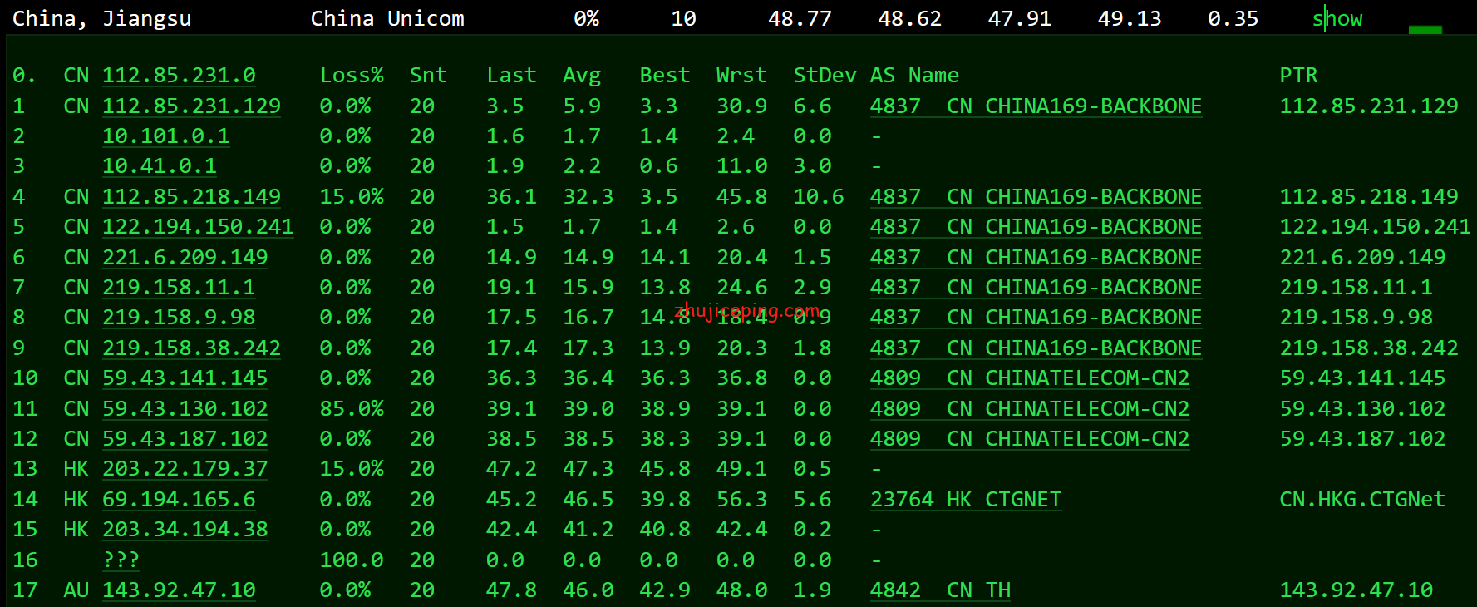Open IP link 221.6.209.149 in hop 6
Viewport: 1477px width, 607px height.
click(x=185, y=258)
